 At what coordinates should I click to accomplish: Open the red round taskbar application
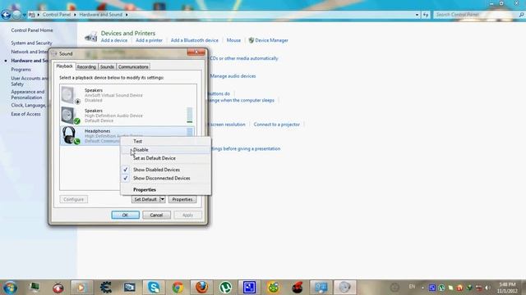58,288
